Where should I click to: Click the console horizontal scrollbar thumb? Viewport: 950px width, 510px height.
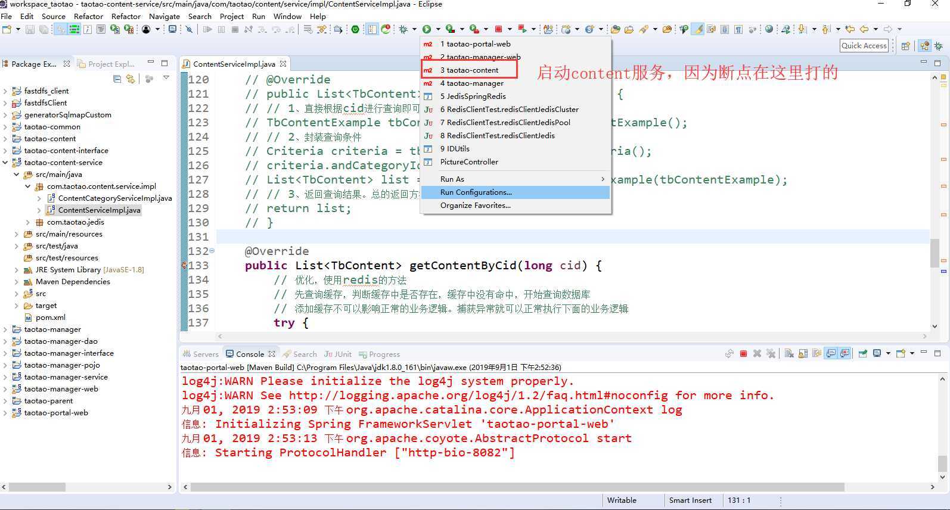[517, 487]
